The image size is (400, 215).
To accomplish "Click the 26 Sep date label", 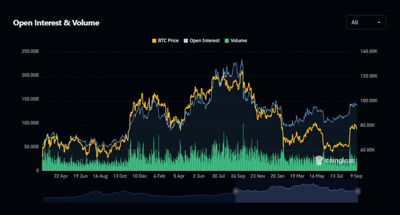I will click(x=238, y=176).
